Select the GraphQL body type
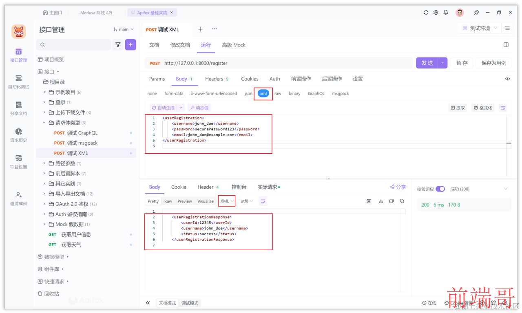The height and width of the screenshot is (313, 522). point(316,93)
